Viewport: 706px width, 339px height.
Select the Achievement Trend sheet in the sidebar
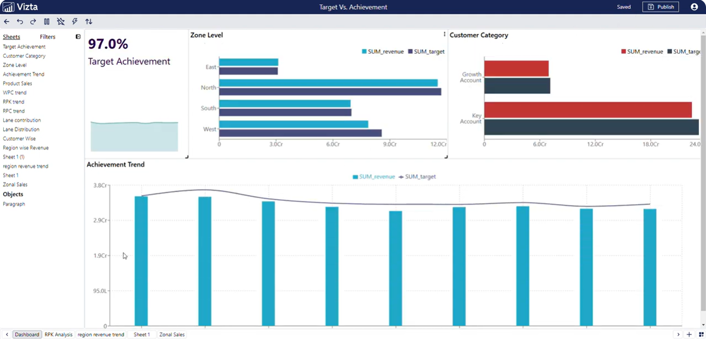click(x=23, y=74)
